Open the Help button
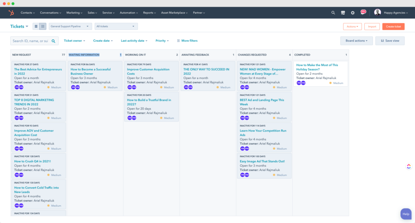The image size is (415, 223). click(x=406, y=214)
